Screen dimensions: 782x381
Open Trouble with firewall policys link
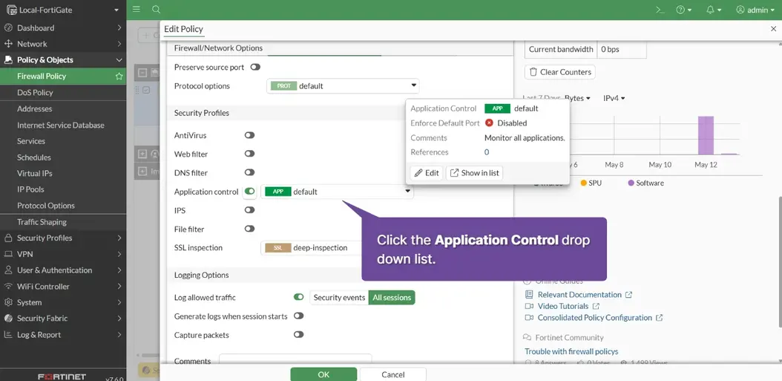point(571,351)
